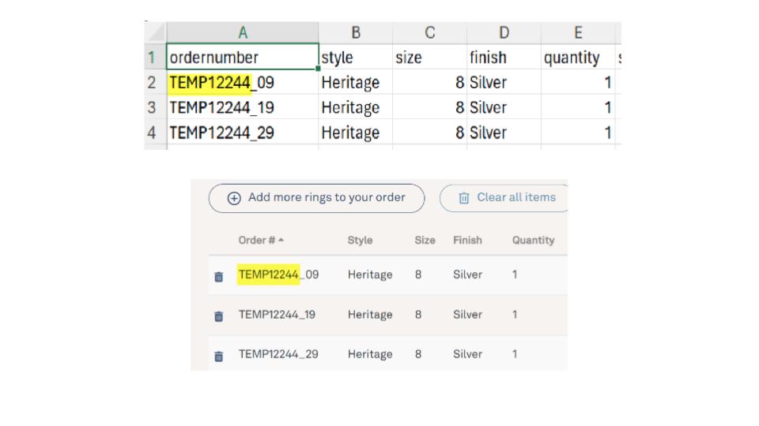Select spreadsheet column E header
759x426 pixels.
coord(578,32)
